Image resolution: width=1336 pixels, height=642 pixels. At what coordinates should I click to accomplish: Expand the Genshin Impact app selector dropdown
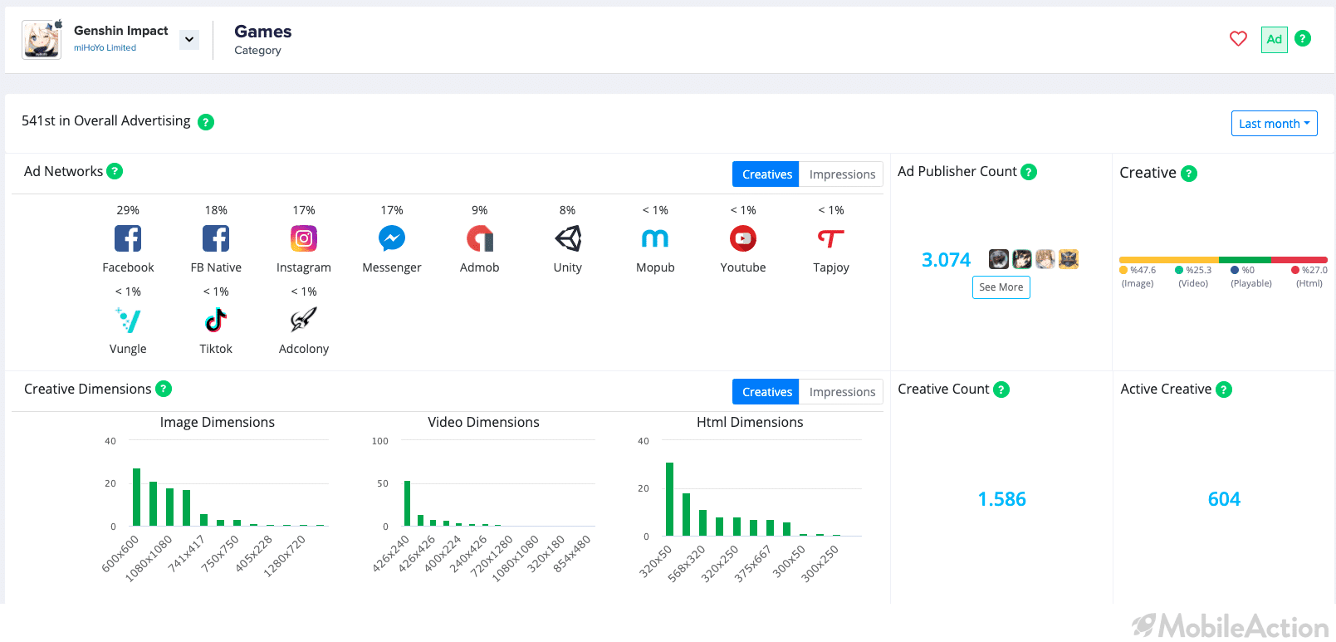[189, 39]
